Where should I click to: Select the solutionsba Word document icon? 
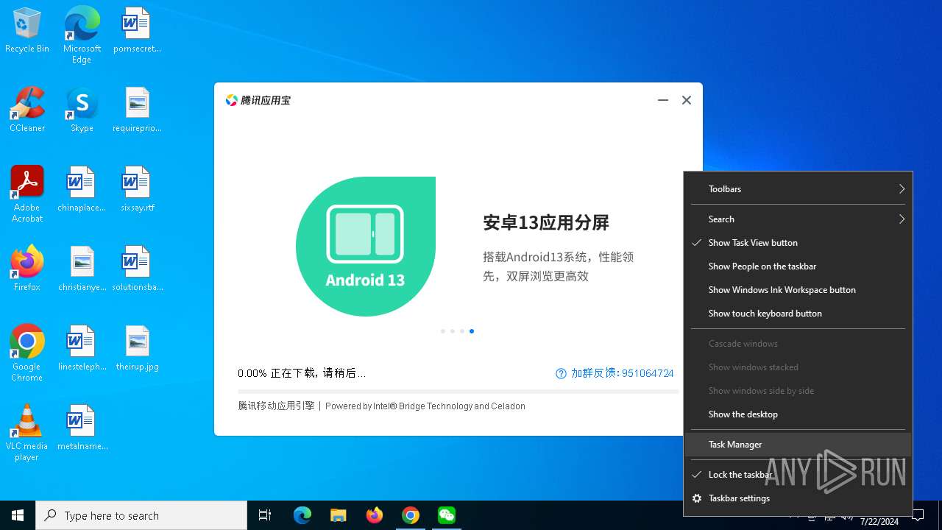(137, 269)
